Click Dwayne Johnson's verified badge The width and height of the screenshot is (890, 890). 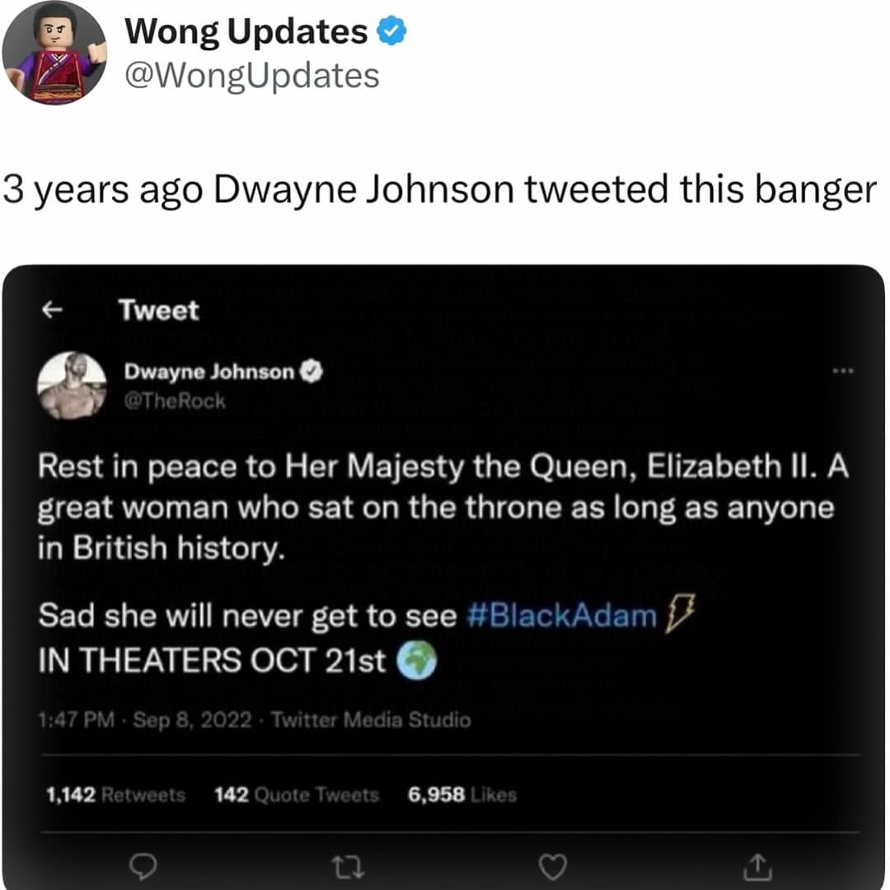tap(311, 371)
